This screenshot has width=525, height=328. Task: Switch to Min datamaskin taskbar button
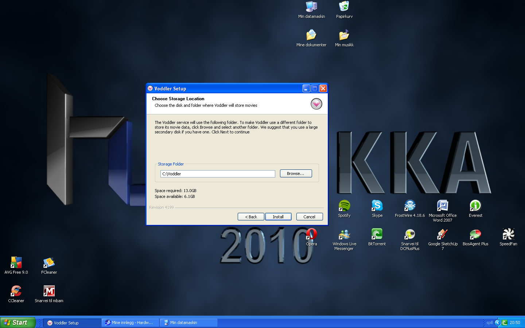[x=189, y=323]
